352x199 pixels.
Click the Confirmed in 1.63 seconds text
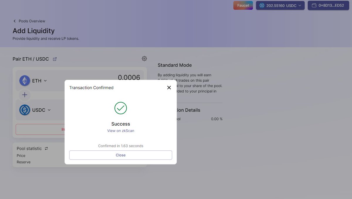(x=121, y=146)
